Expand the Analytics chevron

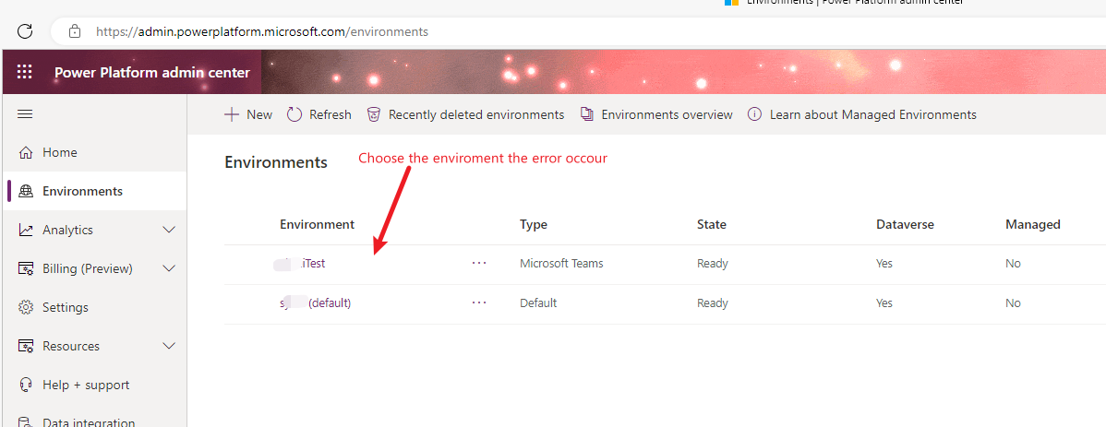click(x=169, y=230)
